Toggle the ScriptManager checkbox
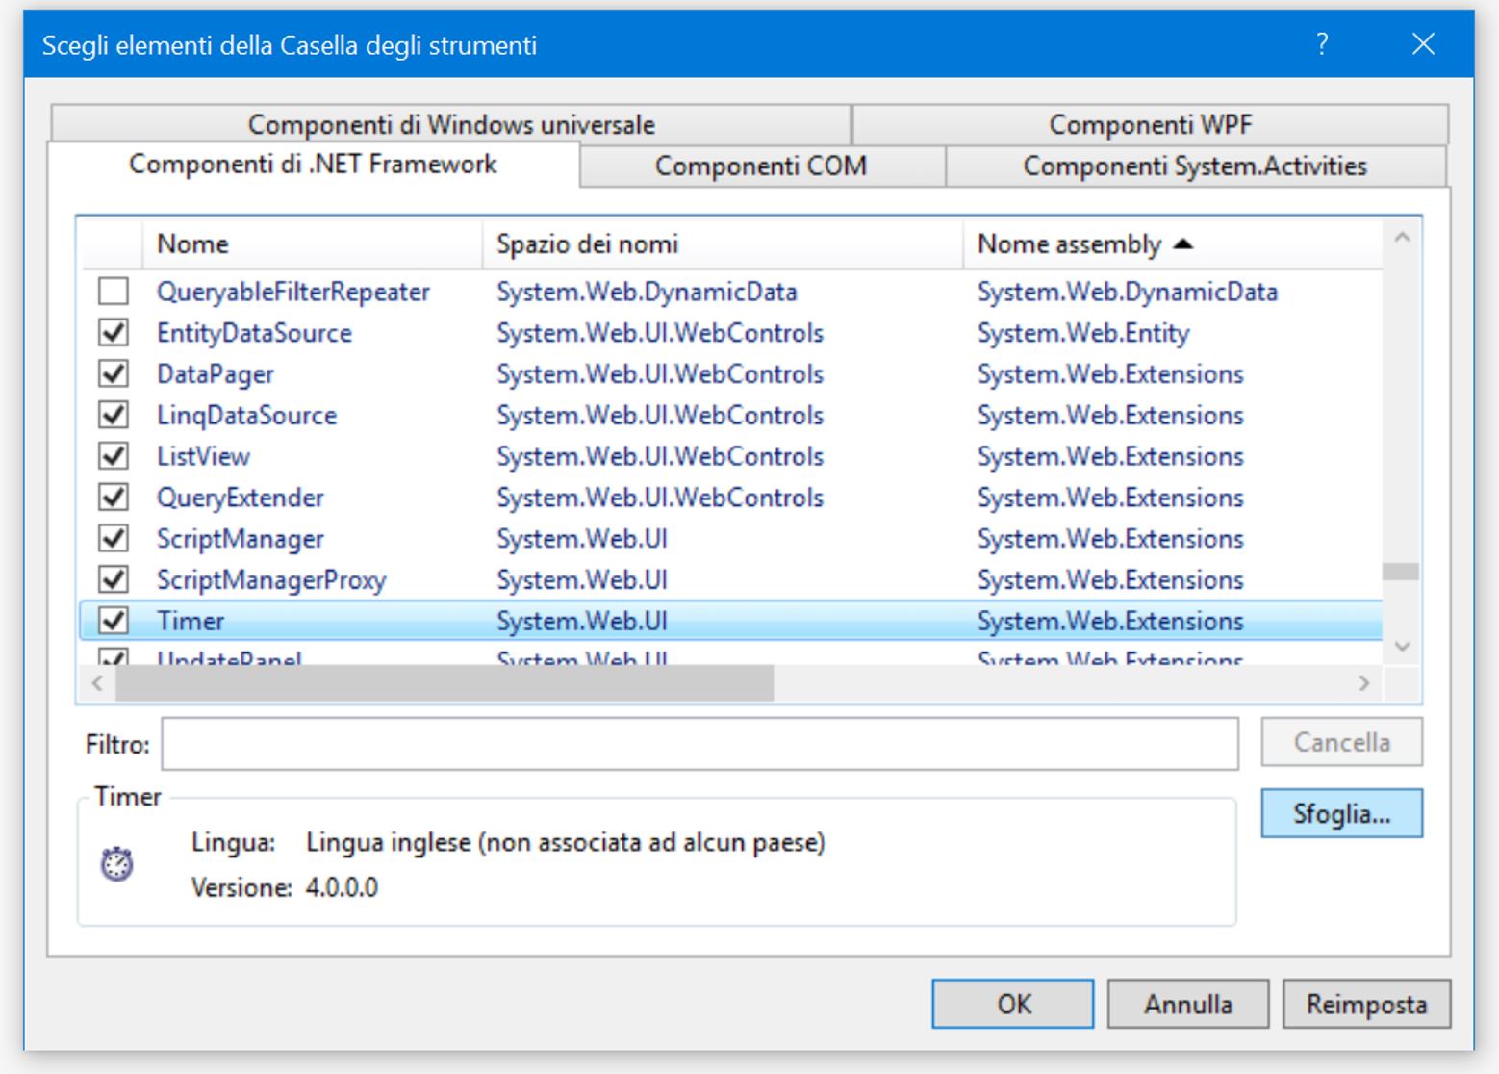This screenshot has height=1074, width=1499. (114, 538)
